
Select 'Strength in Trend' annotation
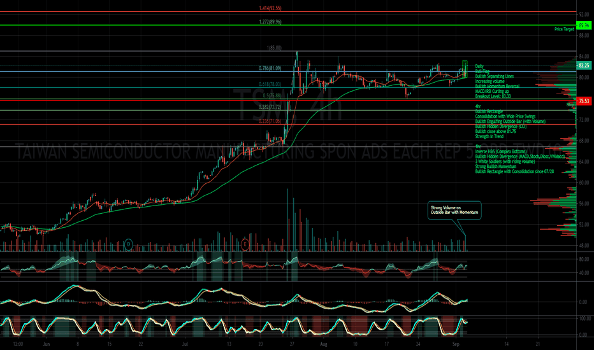click(x=489, y=136)
